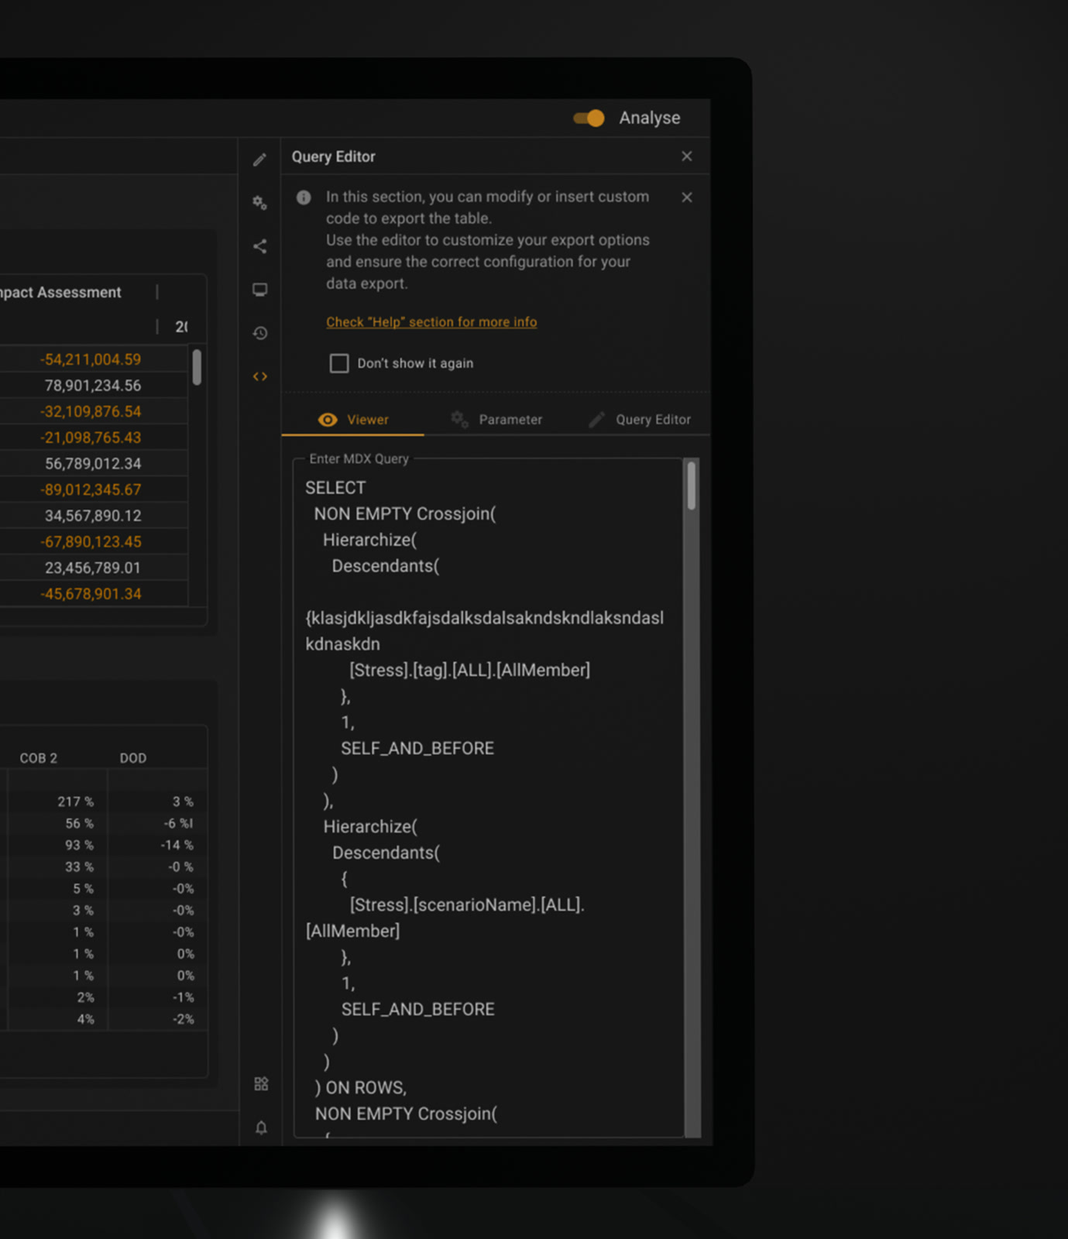Click the DOD column header

click(133, 758)
